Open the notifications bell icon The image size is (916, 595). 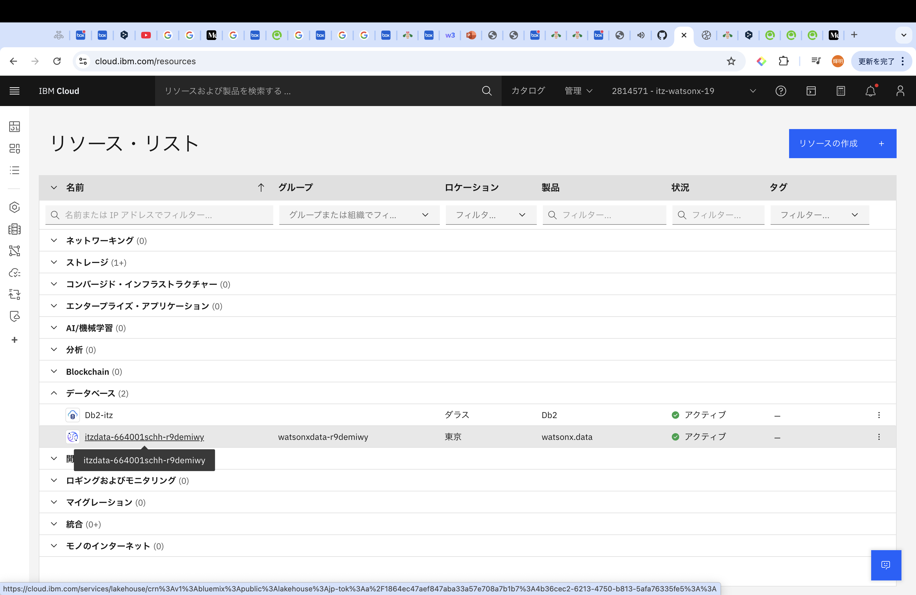point(870,91)
